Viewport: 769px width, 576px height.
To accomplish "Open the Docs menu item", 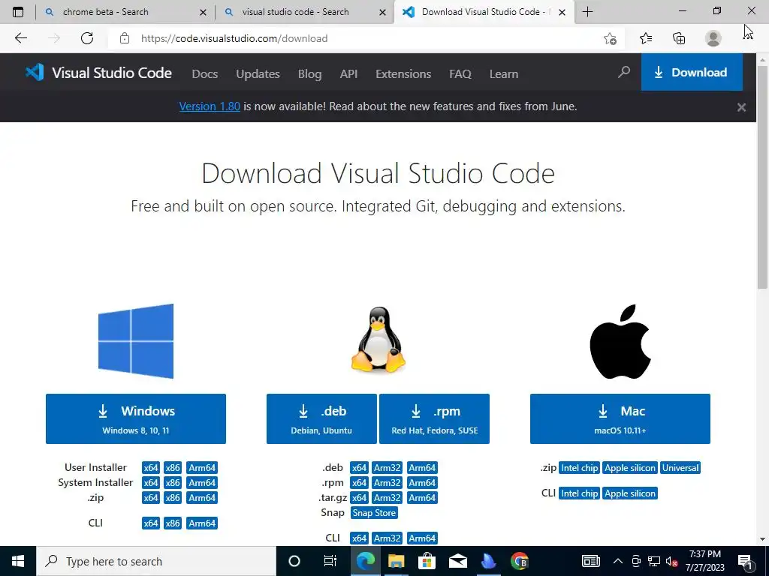I will tap(204, 74).
